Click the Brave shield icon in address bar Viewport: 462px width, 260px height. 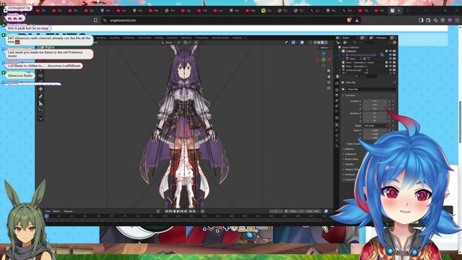point(349,20)
